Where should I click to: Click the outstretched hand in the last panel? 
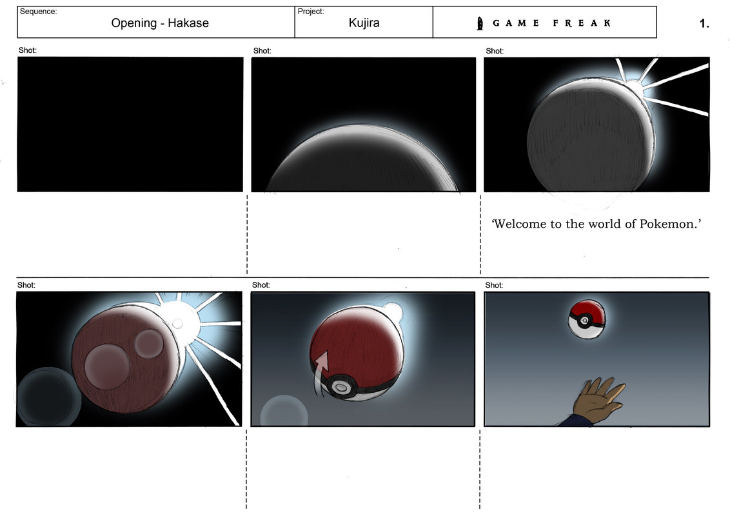[599, 401]
